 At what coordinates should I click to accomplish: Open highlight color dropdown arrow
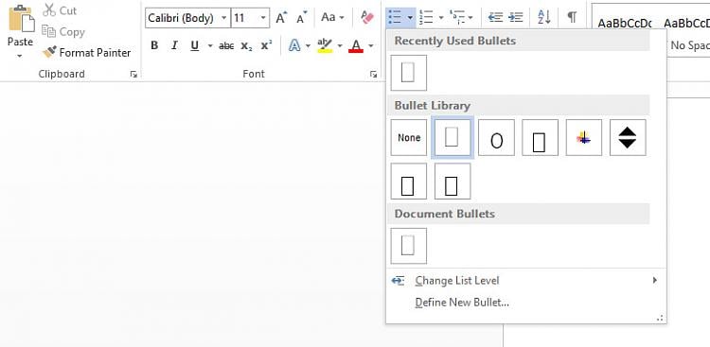click(340, 45)
